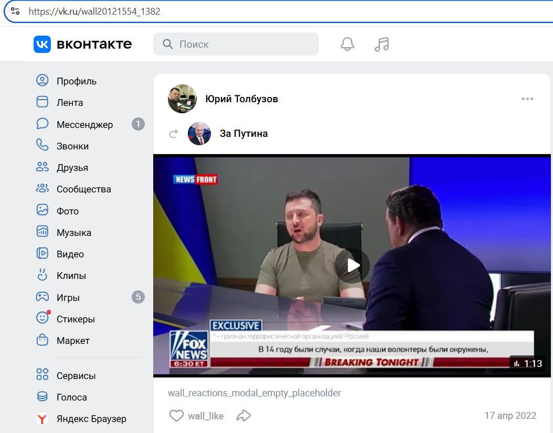Viewport: 553px width, 433px height.
Task: Click the Профиль sidebar icon
Action: point(42,80)
